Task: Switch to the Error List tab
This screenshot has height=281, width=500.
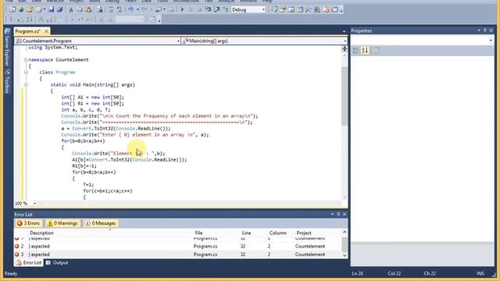Action: pos(29,262)
